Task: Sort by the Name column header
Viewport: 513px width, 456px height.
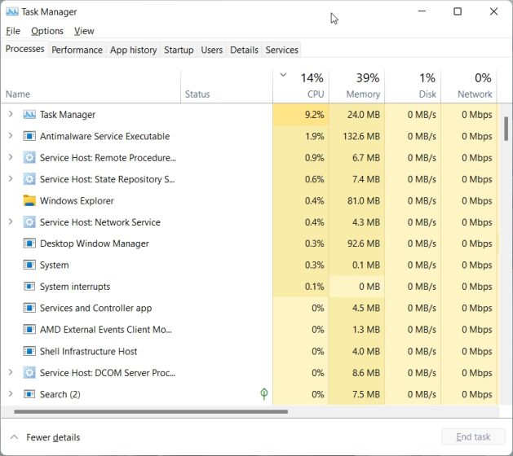Action: [x=91, y=86]
